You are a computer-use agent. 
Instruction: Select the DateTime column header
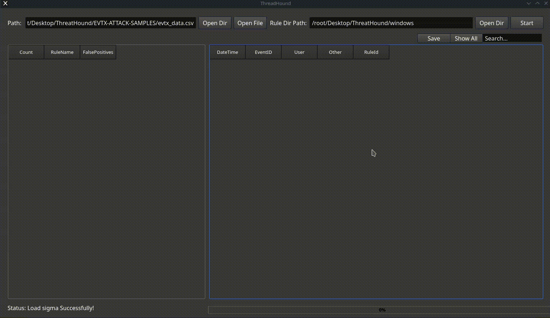pos(228,52)
